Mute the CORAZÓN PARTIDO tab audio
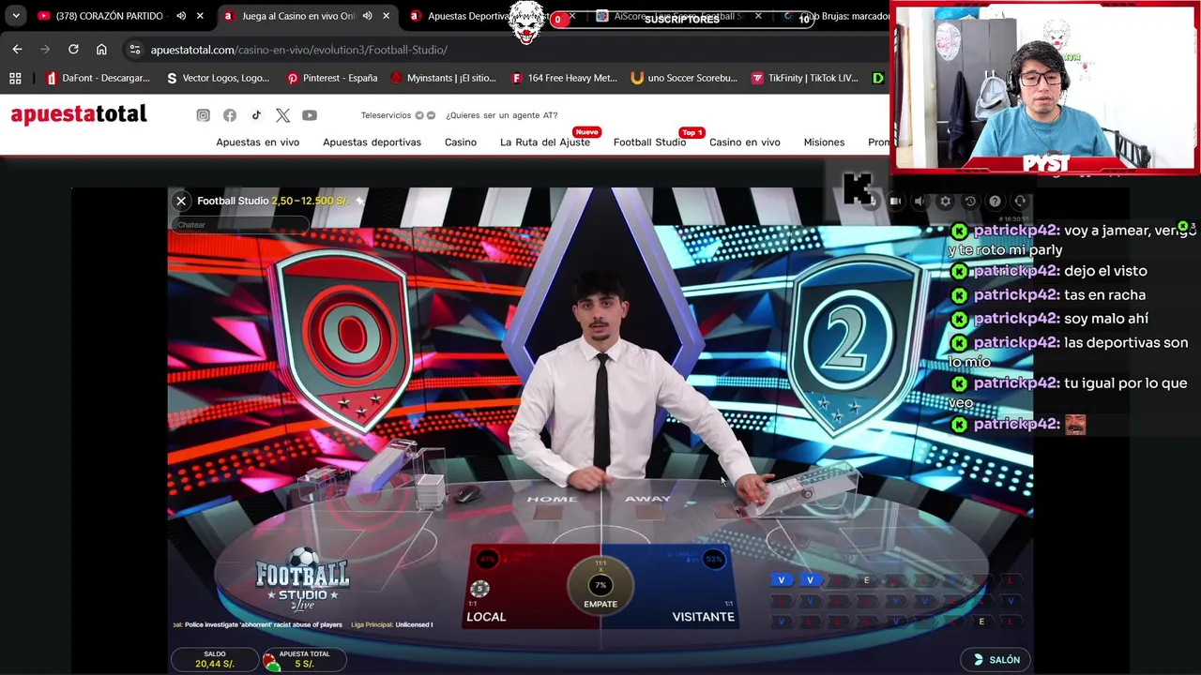The image size is (1201, 675). (181, 16)
